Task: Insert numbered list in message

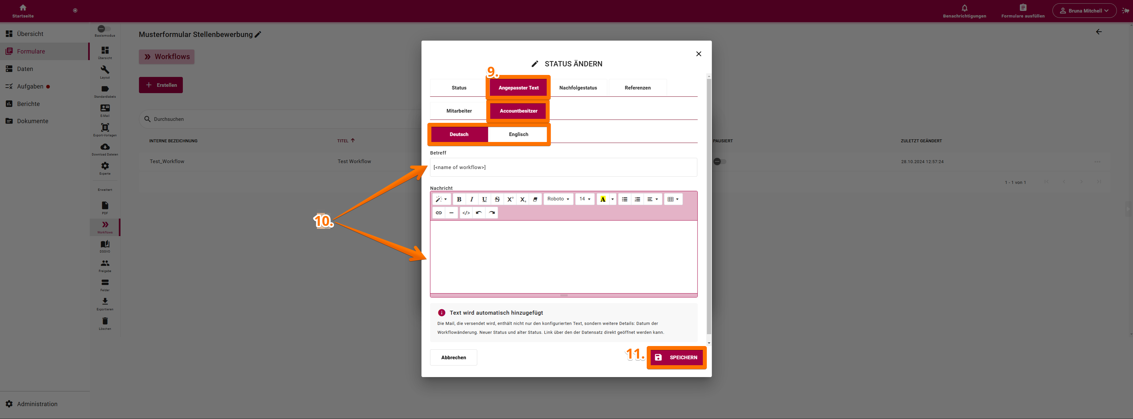Action: tap(637, 199)
